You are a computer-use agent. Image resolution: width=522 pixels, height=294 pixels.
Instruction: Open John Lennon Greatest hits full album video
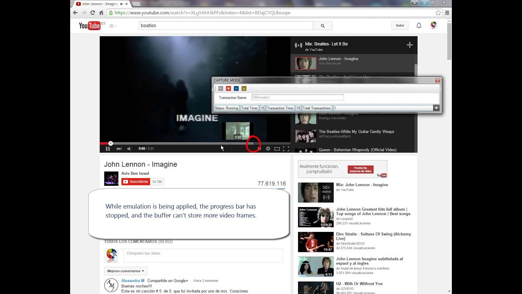373,212
